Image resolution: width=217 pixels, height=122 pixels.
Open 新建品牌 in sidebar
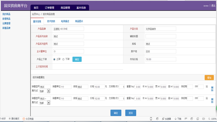6,28
